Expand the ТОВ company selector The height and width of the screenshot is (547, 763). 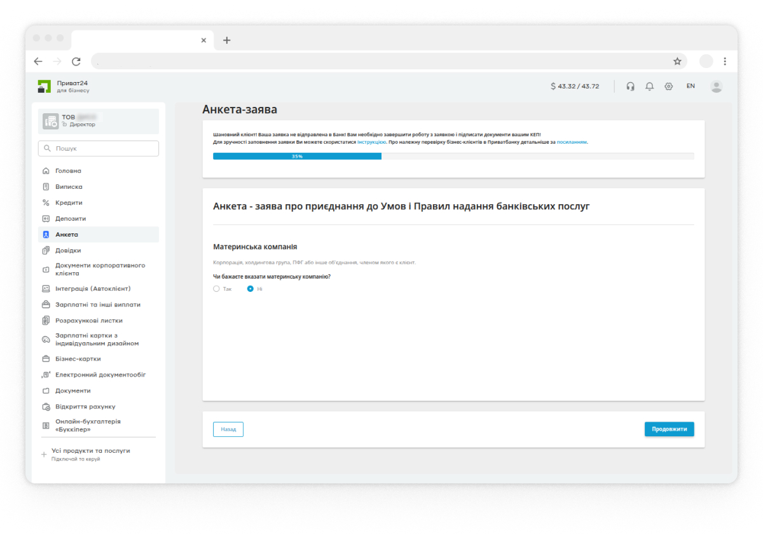[x=99, y=121]
